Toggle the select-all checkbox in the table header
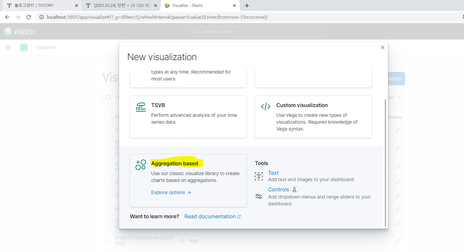The image size is (464, 252). coord(107,117)
